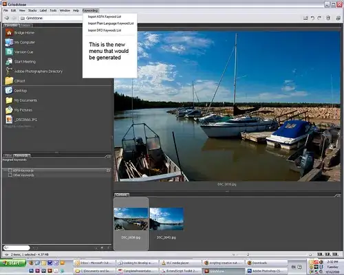Click the Windows Start button

pos(13,263)
